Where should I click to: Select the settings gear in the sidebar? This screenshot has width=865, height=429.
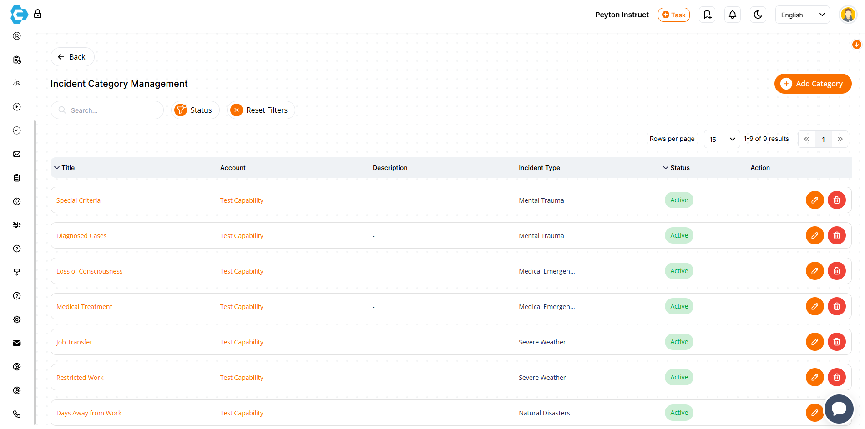coord(17,319)
